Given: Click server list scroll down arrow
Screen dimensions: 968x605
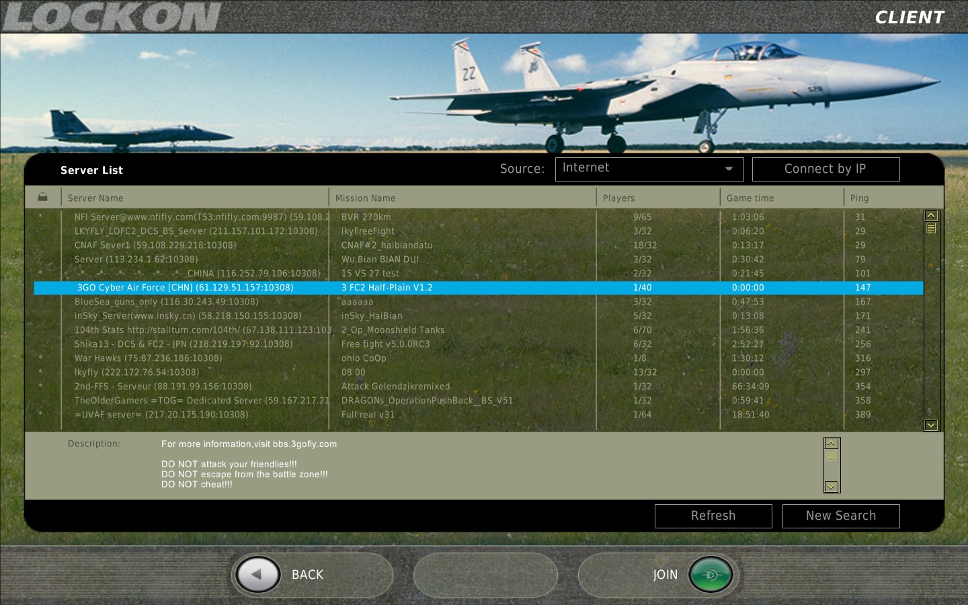Looking at the screenshot, I should click(931, 425).
